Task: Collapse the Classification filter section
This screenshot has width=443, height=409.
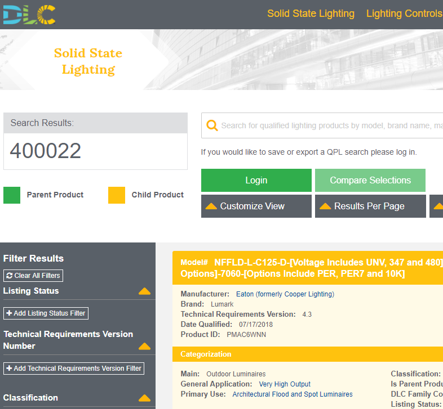Action: (x=144, y=398)
